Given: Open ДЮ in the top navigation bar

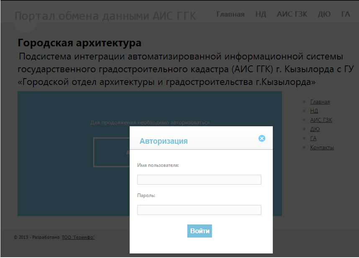Looking at the screenshot, I should [x=324, y=14].
